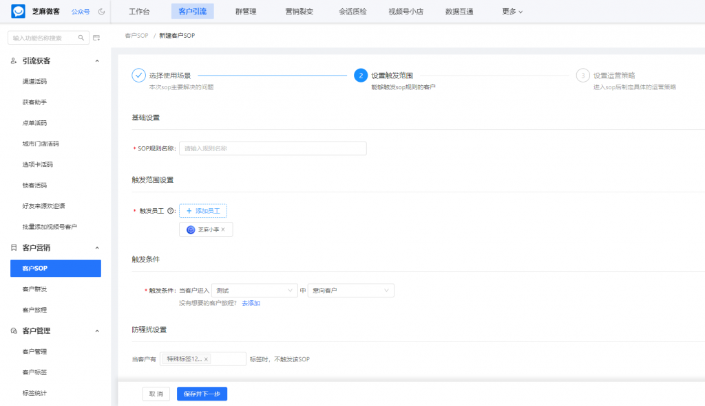705x406 pixels.
Task: Remove 芝麻小李 from triggered employees
Action: click(224, 229)
